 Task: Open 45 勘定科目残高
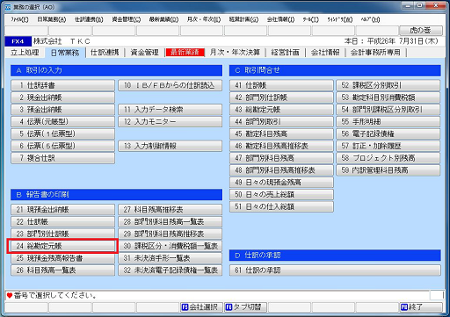281,134
